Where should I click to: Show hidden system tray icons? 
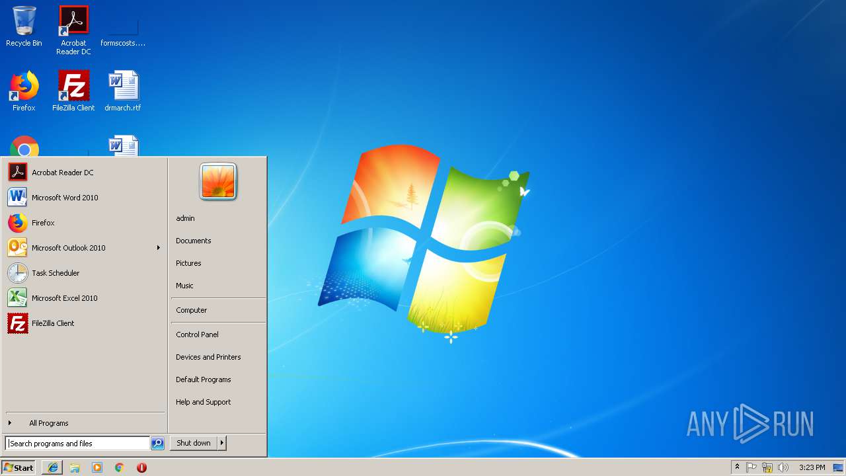click(x=737, y=467)
